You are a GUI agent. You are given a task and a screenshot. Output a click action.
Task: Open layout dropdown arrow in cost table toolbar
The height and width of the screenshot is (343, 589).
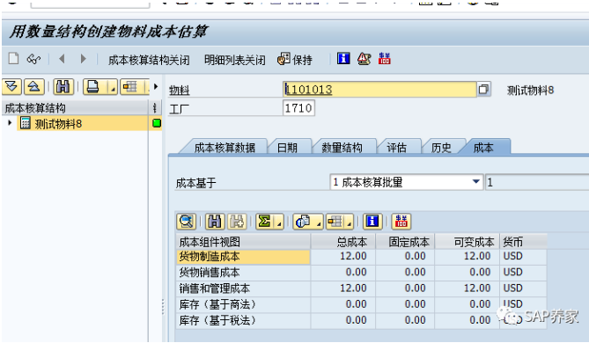(x=350, y=223)
